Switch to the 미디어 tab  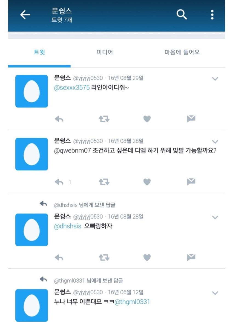(105, 52)
